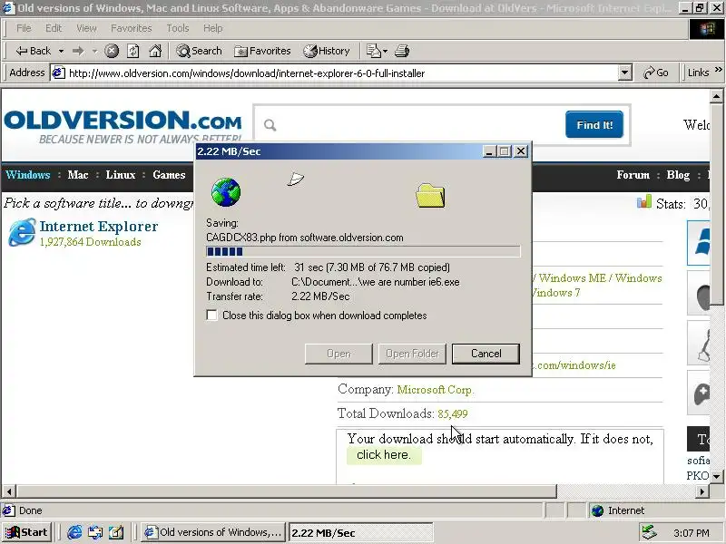Open the Linux navigation link
Image resolution: width=726 pixels, height=544 pixels.
click(x=121, y=175)
